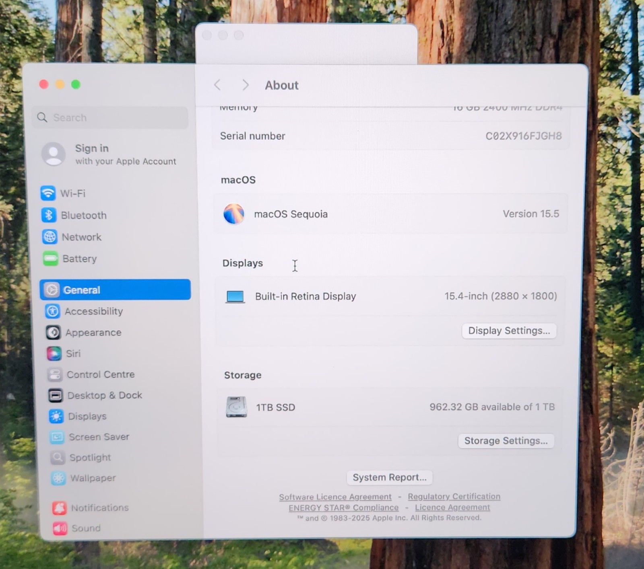Click the Built-in Retina Display label
This screenshot has height=569, width=644.
tap(305, 296)
